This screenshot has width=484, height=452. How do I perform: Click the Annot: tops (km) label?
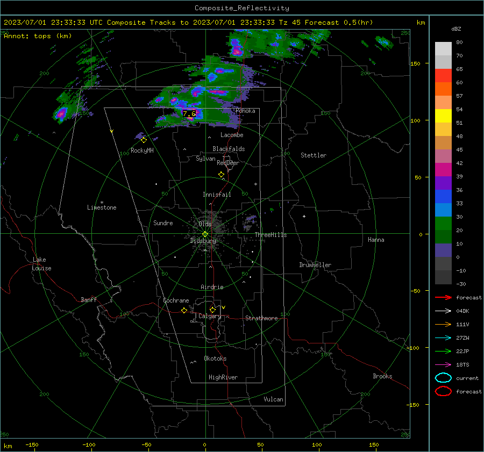click(38, 36)
